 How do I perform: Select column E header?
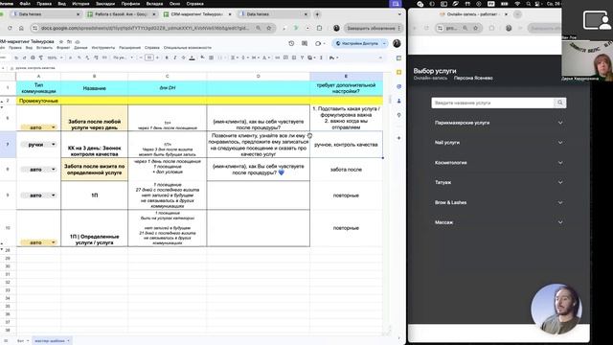coord(346,77)
